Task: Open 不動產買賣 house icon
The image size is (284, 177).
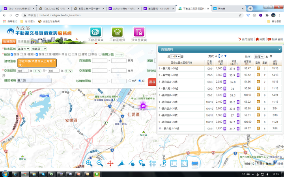Action: (x=94, y=32)
